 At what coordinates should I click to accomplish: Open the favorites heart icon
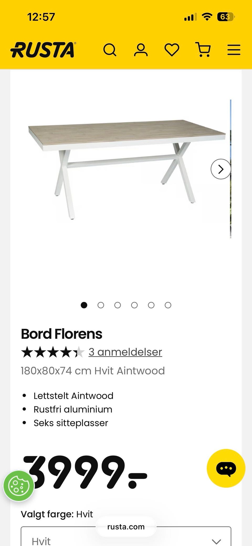(172, 50)
